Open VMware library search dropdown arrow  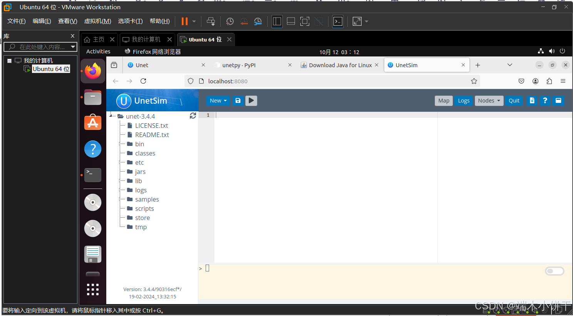pyautogui.click(x=73, y=47)
